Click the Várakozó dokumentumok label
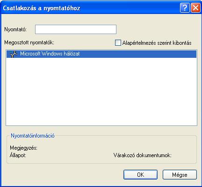Image resolution: width=202 pixels, height=187 pixels. click(x=143, y=155)
